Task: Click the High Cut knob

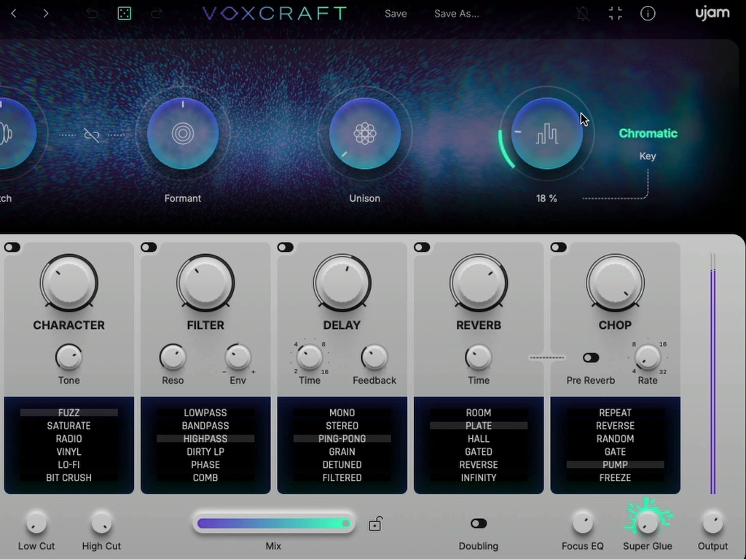Action: click(101, 523)
